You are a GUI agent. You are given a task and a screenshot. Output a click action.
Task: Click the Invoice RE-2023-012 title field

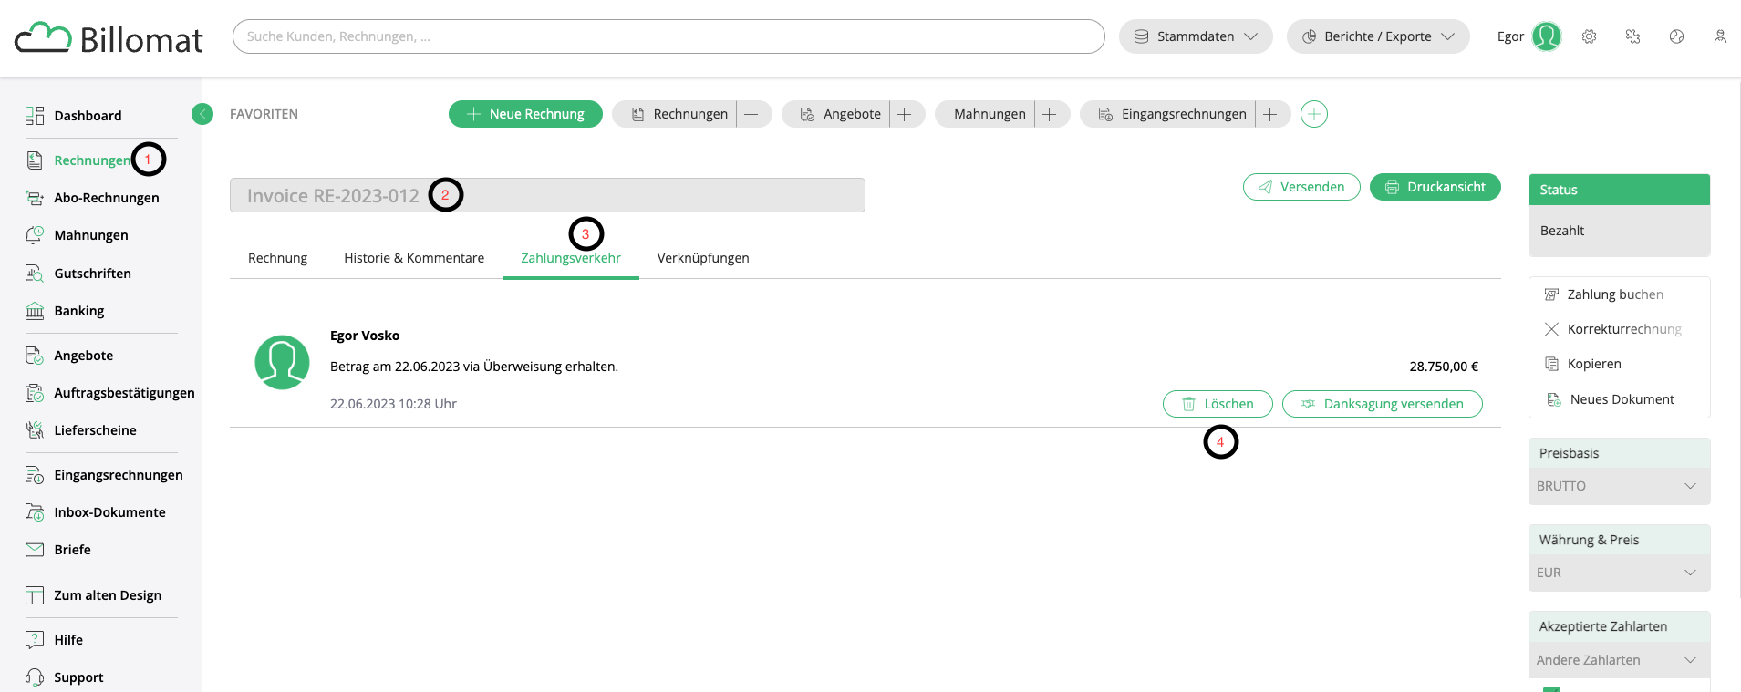click(547, 195)
